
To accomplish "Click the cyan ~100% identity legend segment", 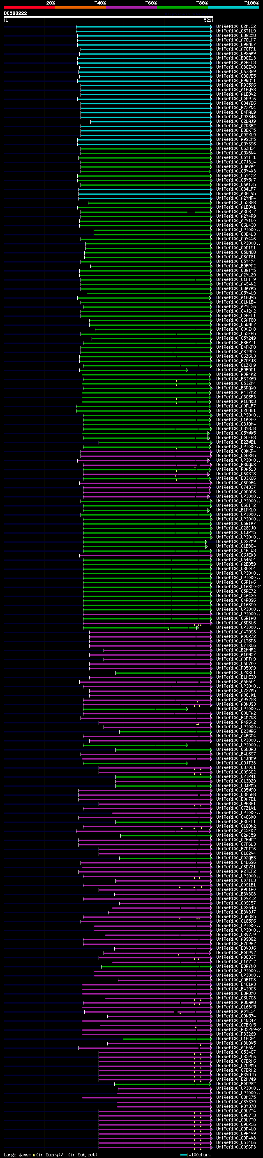I will pyautogui.click(x=233, y=7).
